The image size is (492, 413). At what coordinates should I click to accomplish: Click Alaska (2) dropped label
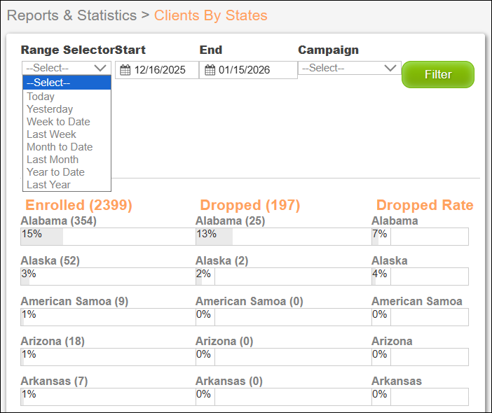coord(222,260)
